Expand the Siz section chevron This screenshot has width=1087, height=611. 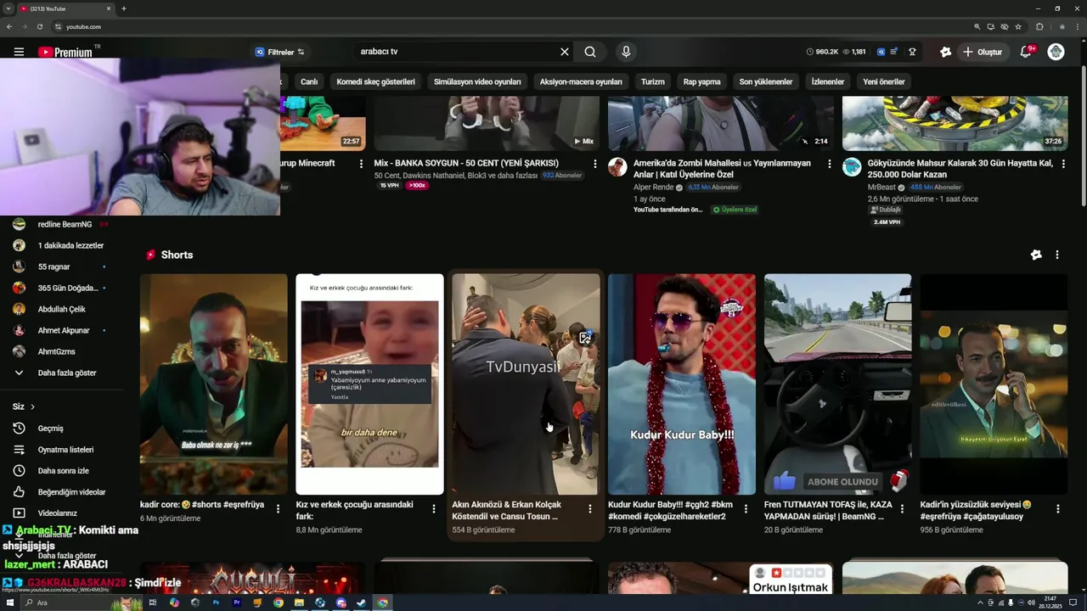tap(32, 407)
